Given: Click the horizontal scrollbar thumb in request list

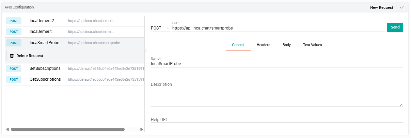Looking at the screenshot, I should pyautogui.click(x=67, y=129).
